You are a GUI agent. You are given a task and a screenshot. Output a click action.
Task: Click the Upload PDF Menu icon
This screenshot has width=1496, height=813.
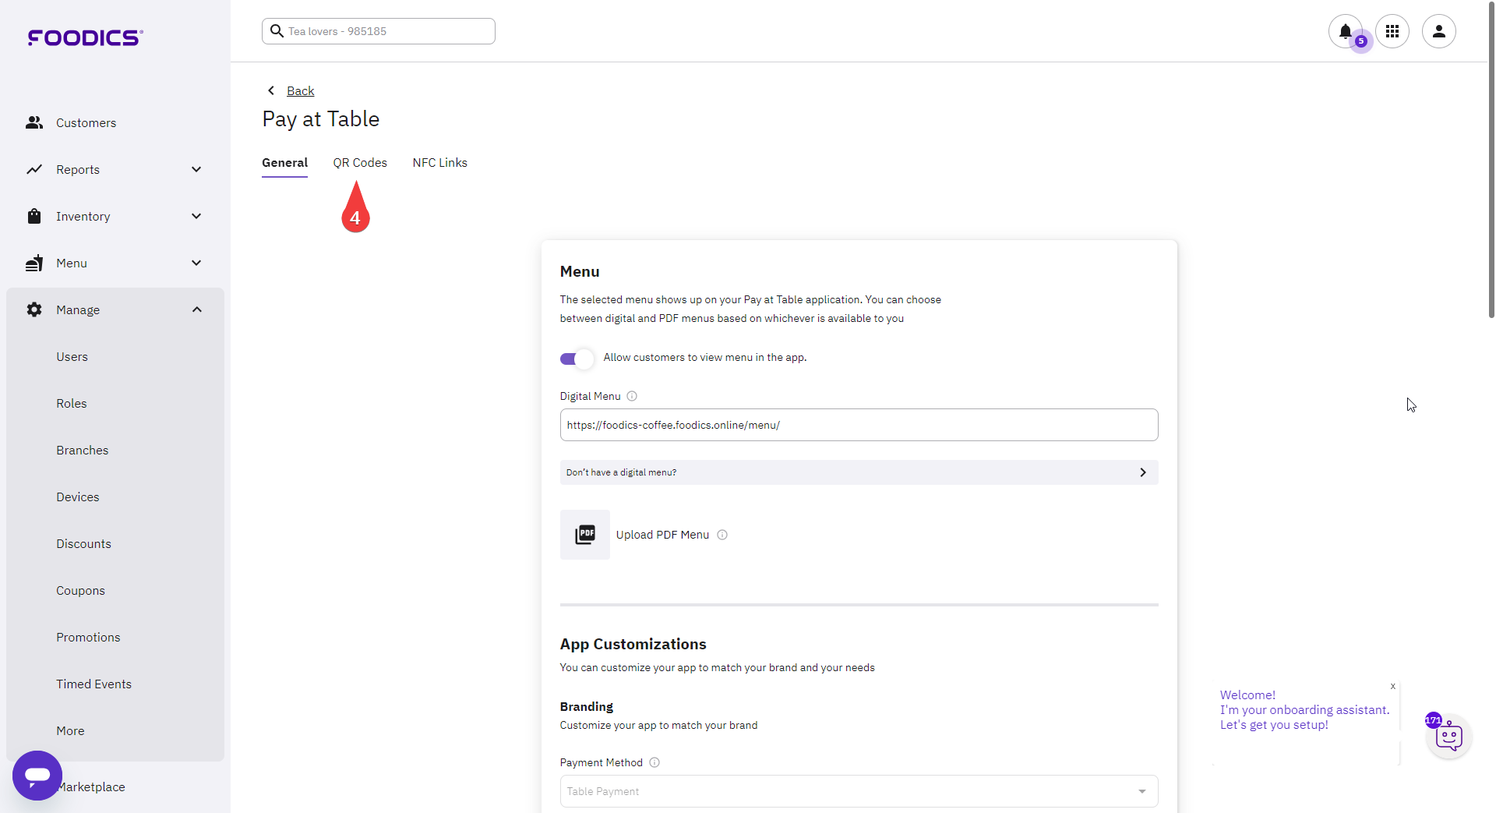[x=584, y=535]
